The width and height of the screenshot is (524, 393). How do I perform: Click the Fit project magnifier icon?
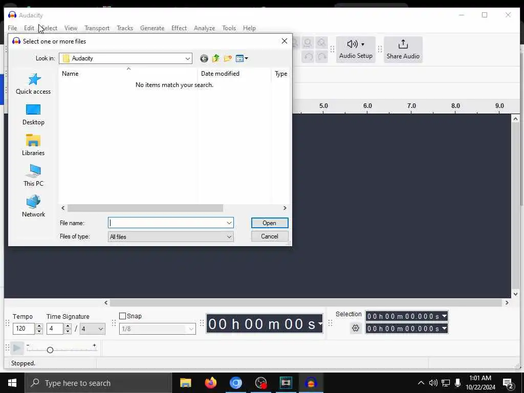pos(308,43)
